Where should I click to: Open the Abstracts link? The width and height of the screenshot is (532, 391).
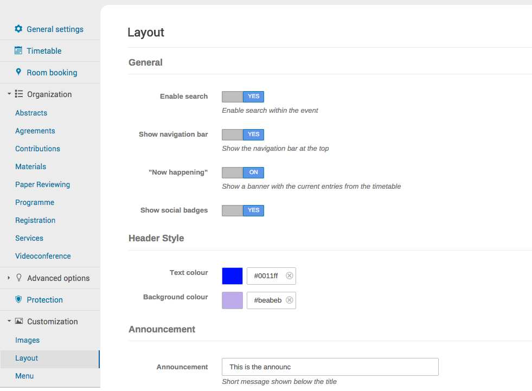pos(31,113)
